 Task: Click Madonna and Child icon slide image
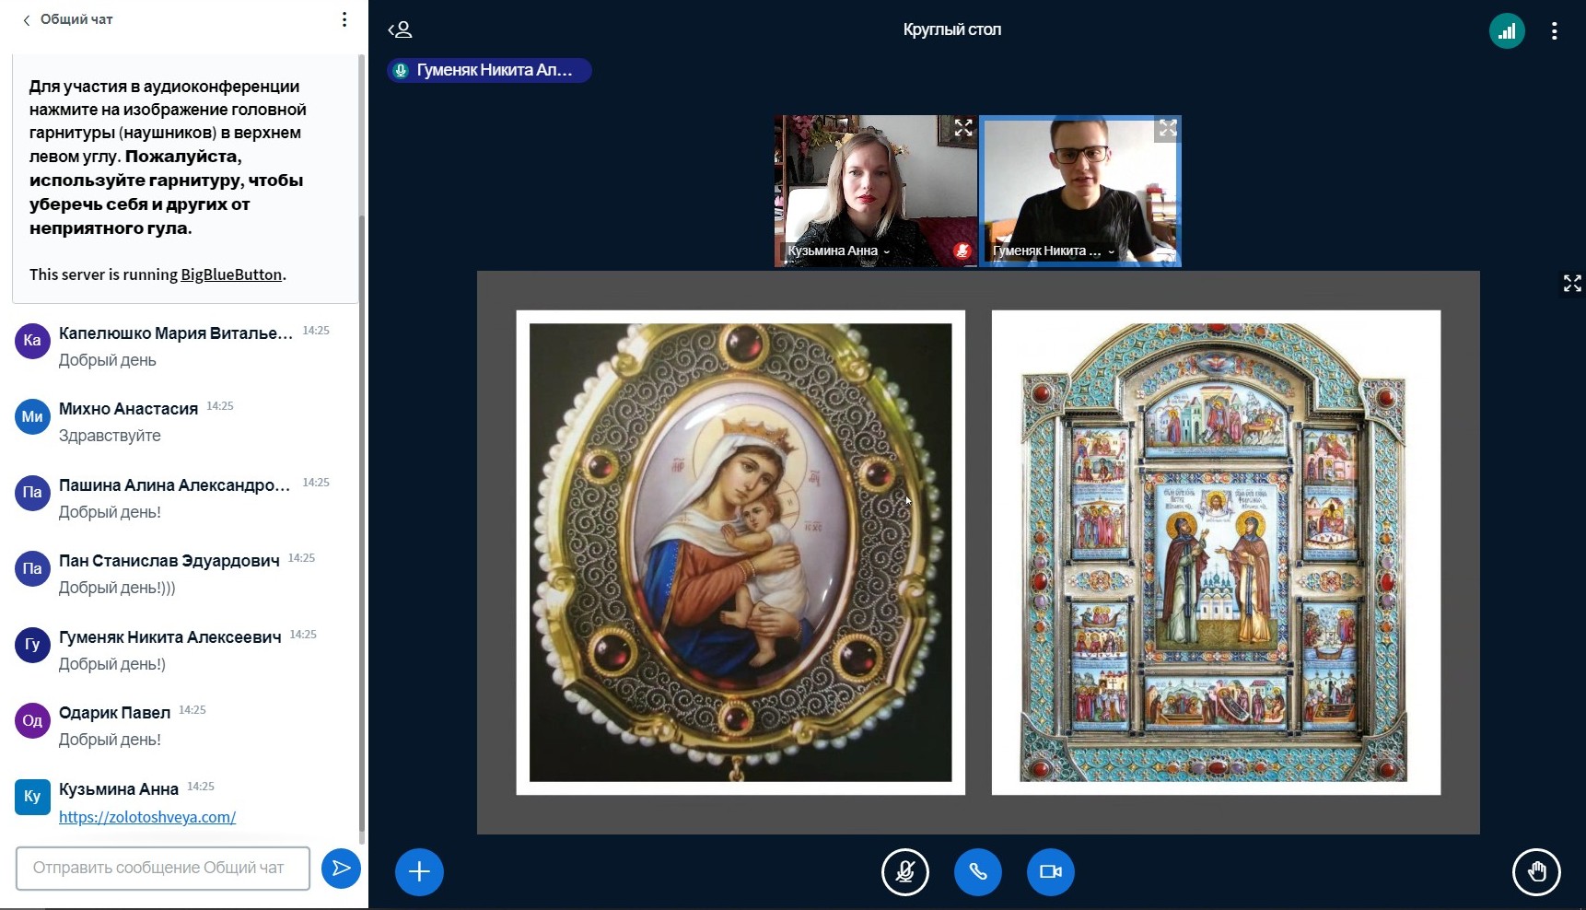(741, 553)
